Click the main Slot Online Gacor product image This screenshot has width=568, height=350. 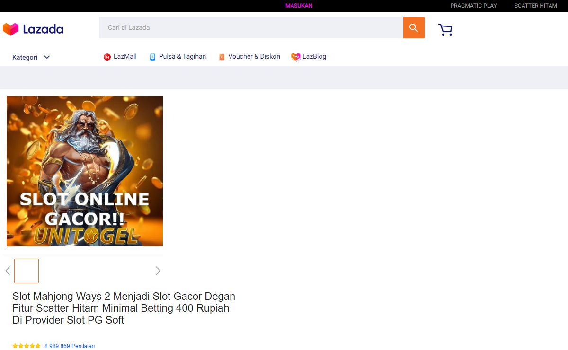coord(85,171)
